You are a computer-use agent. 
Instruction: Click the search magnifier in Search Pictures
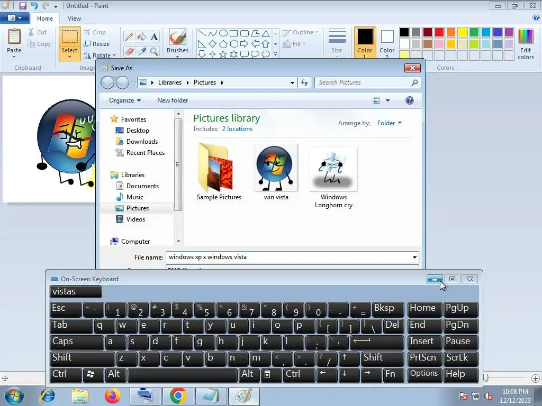click(x=414, y=82)
